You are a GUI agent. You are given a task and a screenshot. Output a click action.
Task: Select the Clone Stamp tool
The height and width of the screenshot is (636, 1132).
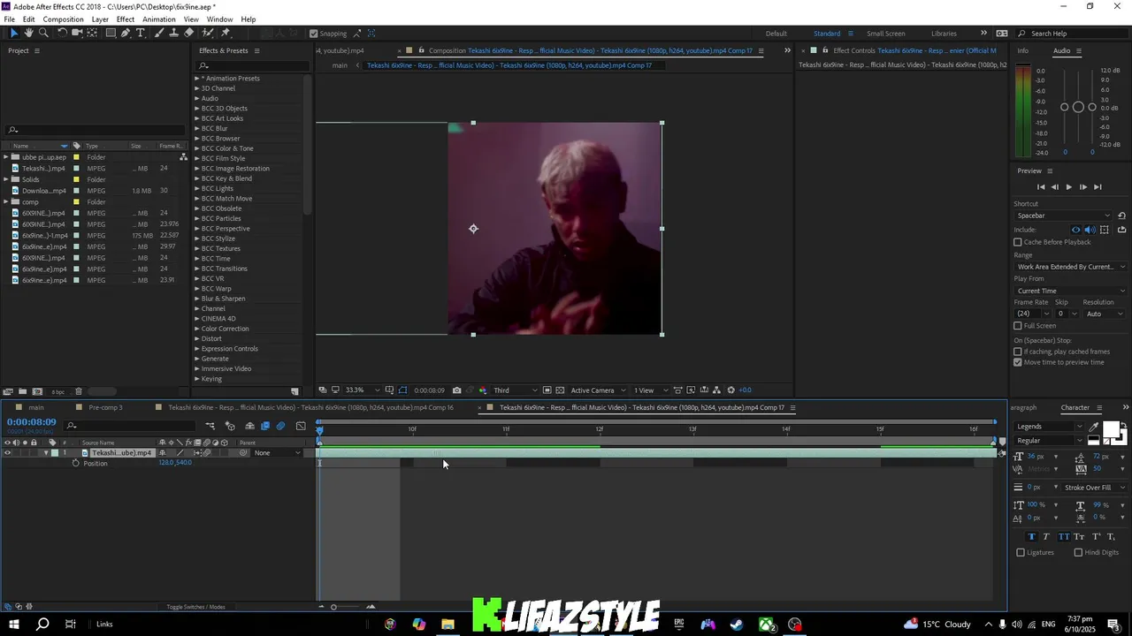tap(174, 33)
